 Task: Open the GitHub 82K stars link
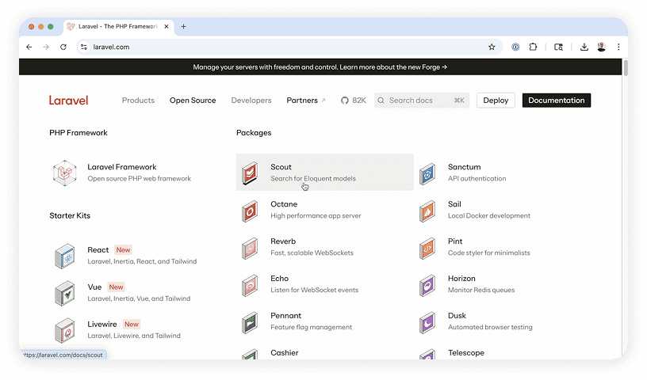pyautogui.click(x=353, y=101)
